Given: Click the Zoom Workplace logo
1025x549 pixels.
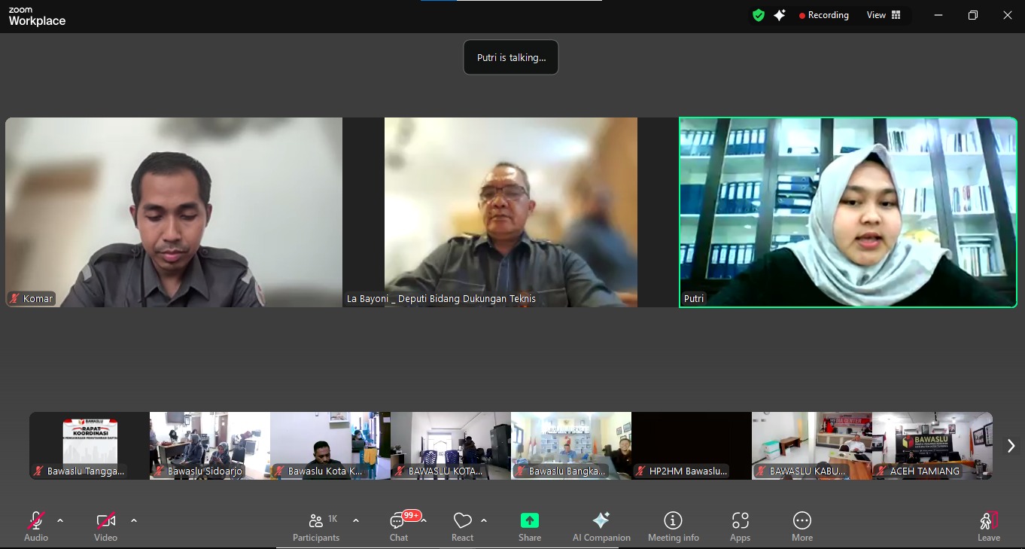Looking at the screenshot, I should click(x=37, y=17).
